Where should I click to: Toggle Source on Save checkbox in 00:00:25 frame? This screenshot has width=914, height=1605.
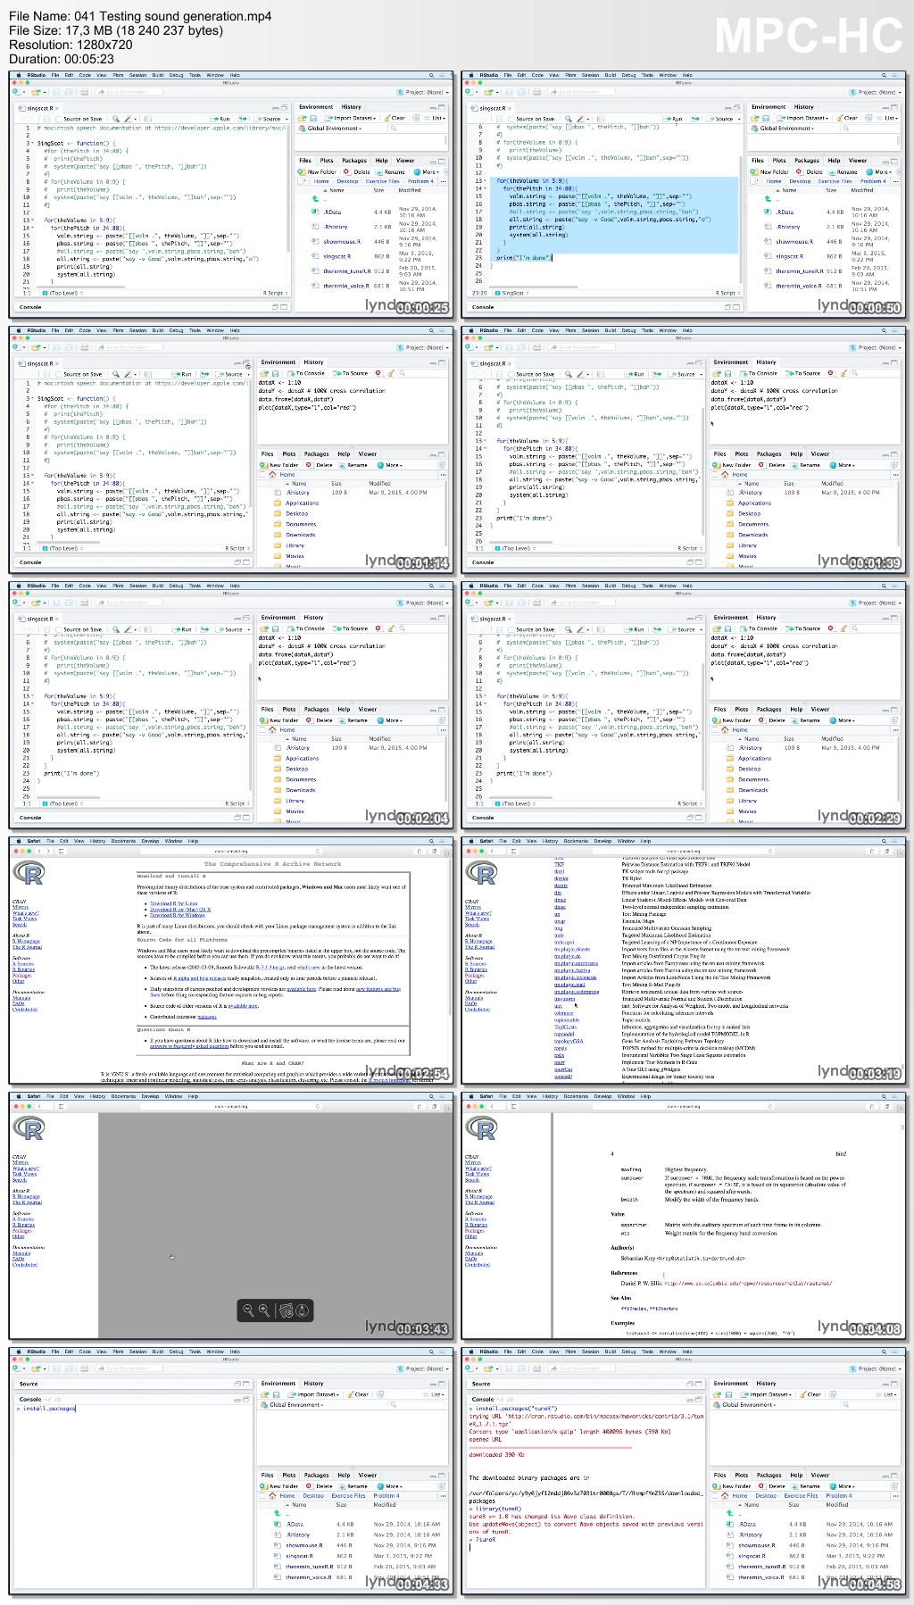tap(59, 119)
